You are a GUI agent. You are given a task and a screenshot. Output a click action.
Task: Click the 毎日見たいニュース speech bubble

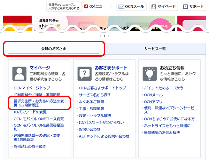tap(64, 6)
